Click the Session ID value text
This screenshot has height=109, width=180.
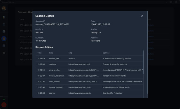[52, 24]
